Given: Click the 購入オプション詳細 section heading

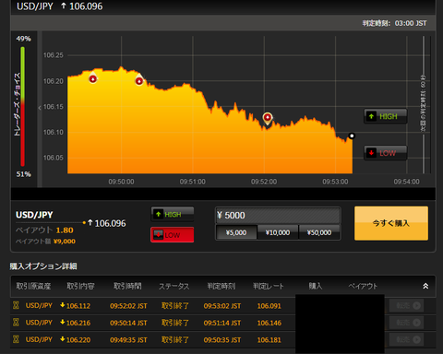Looking at the screenshot, I should (x=43, y=266).
